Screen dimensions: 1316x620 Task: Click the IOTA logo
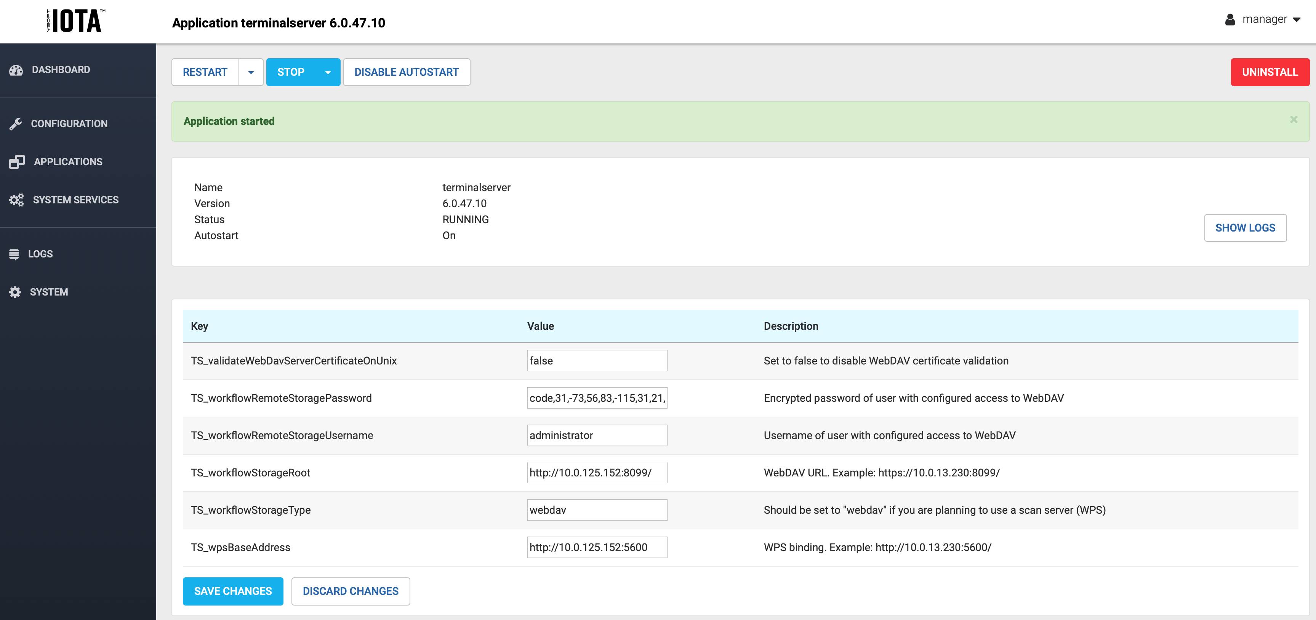(75, 21)
